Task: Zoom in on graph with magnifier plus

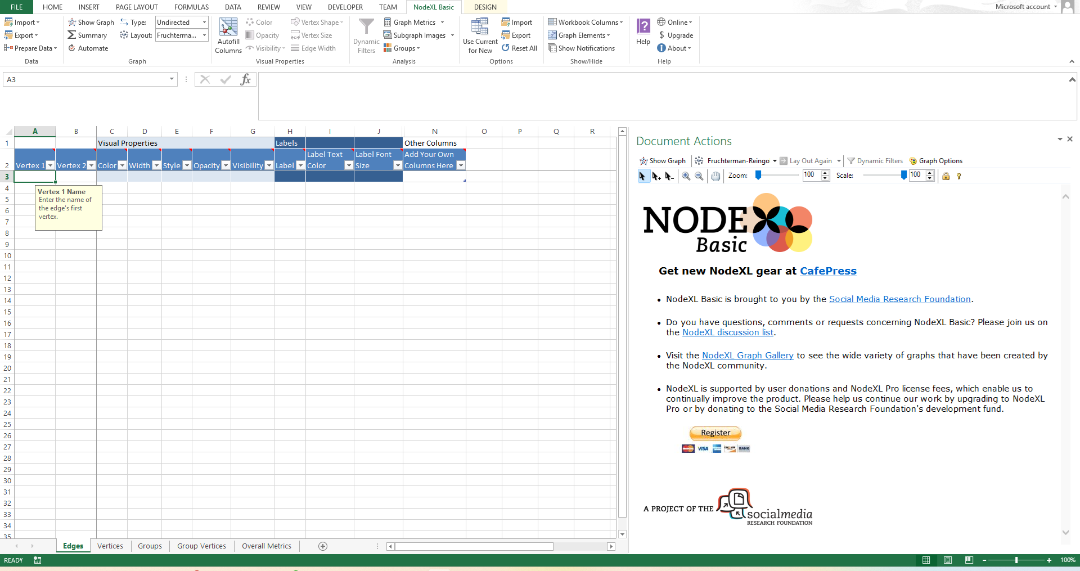Action: tap(686, 176)
